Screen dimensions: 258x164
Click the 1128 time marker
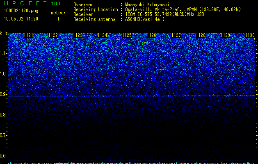point(201,35)
